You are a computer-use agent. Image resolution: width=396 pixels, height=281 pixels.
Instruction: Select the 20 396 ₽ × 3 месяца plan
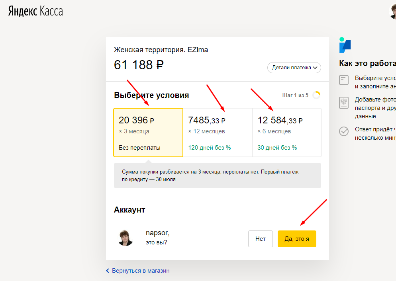pyautogui.click(x=148, y=133)
